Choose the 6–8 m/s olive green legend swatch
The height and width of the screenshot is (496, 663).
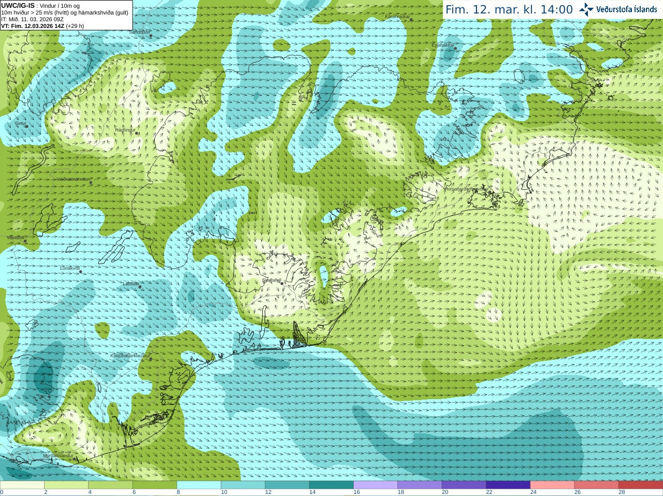click(155, 485)
